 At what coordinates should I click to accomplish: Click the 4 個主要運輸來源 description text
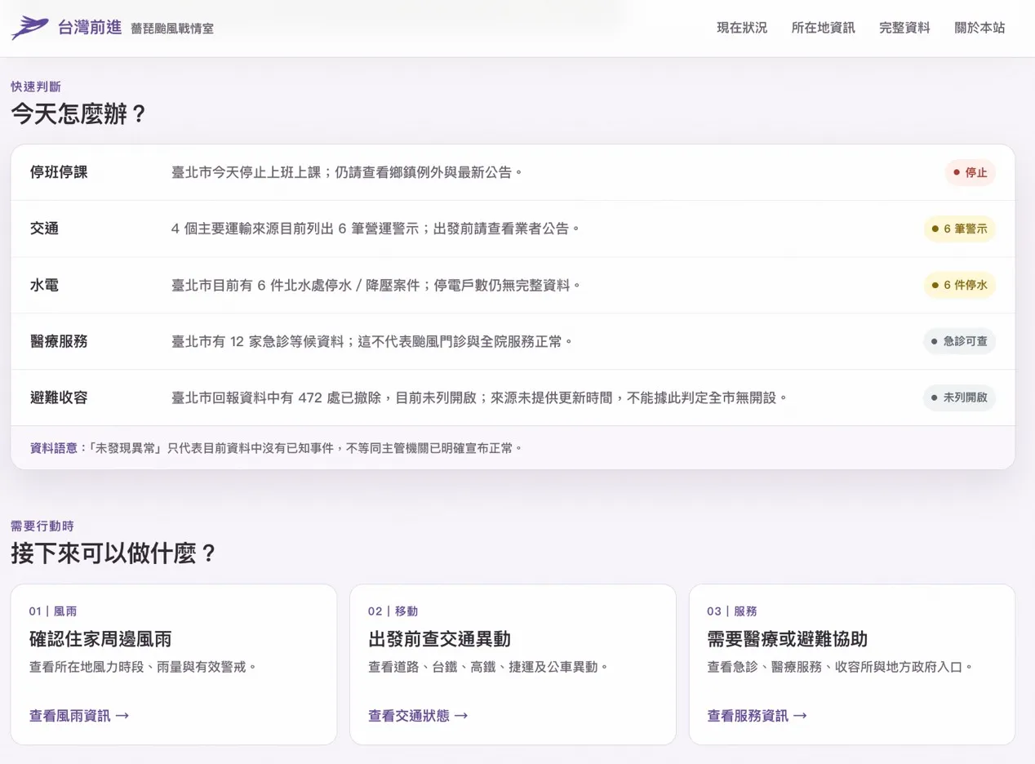pos(376,229)
